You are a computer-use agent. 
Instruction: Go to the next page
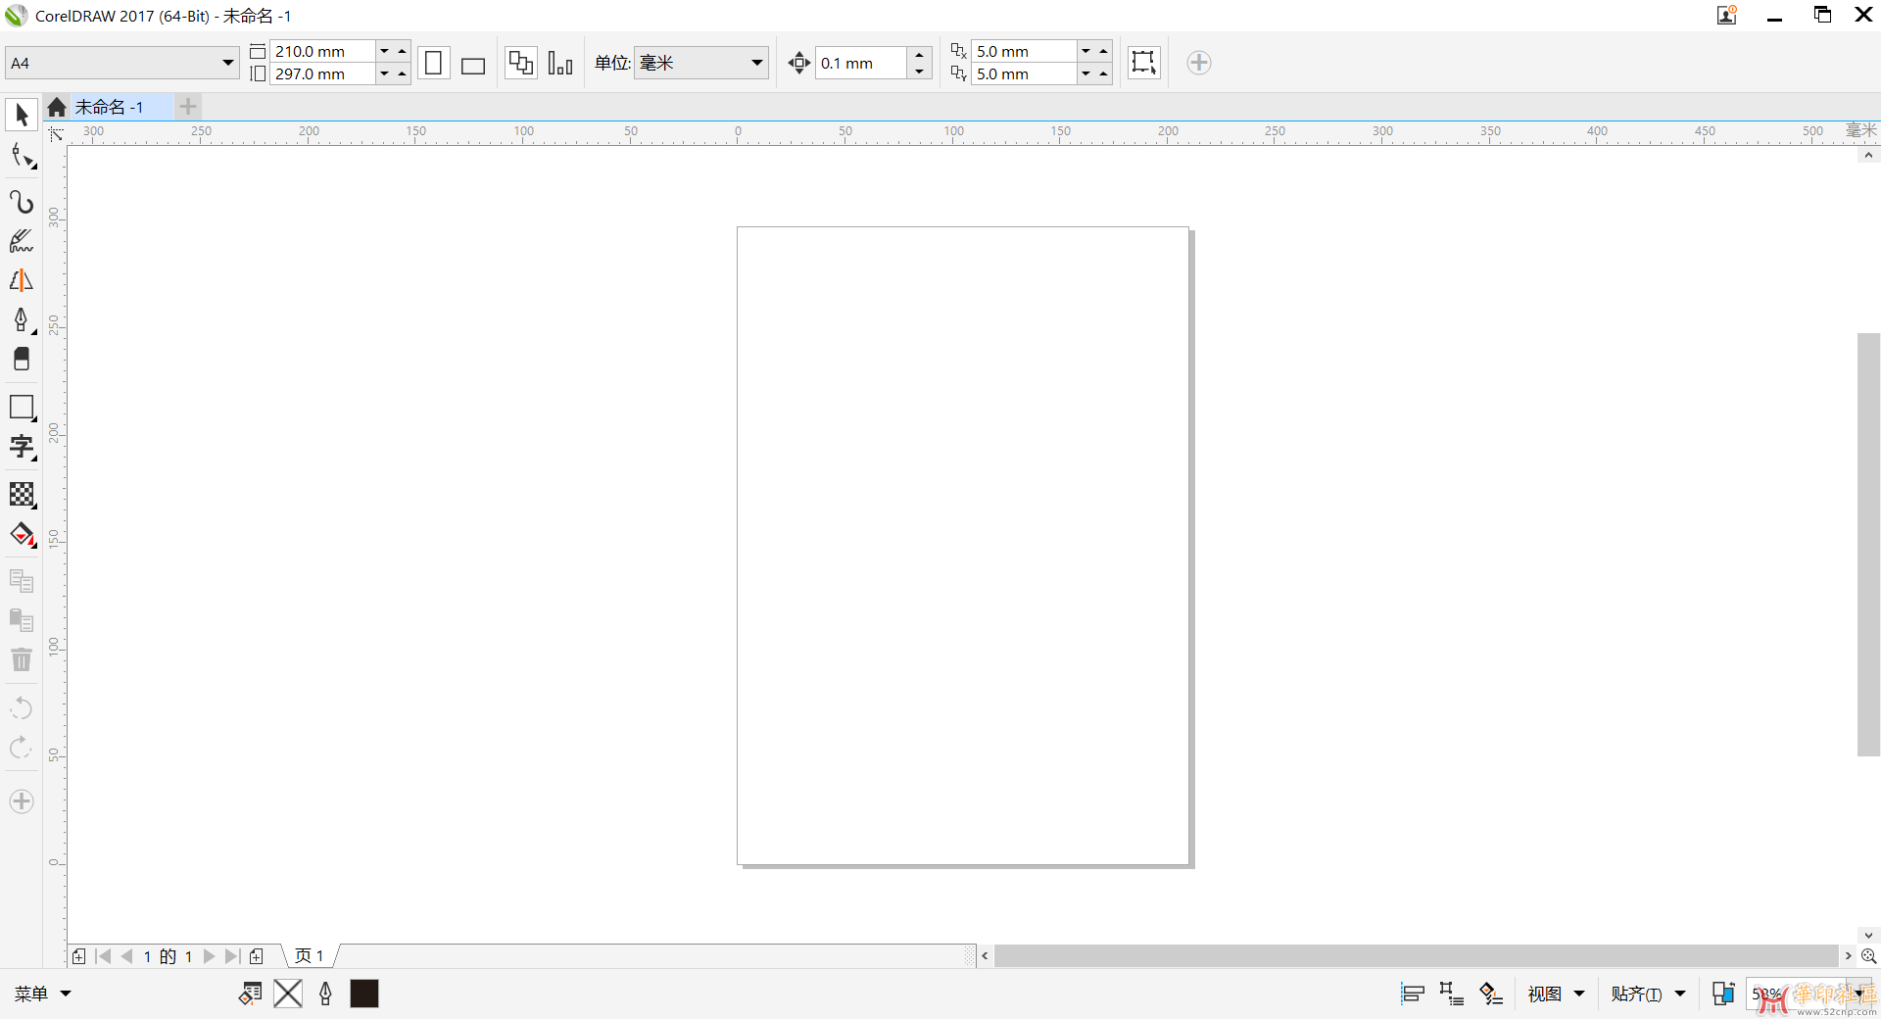click(x=209, y=956)
